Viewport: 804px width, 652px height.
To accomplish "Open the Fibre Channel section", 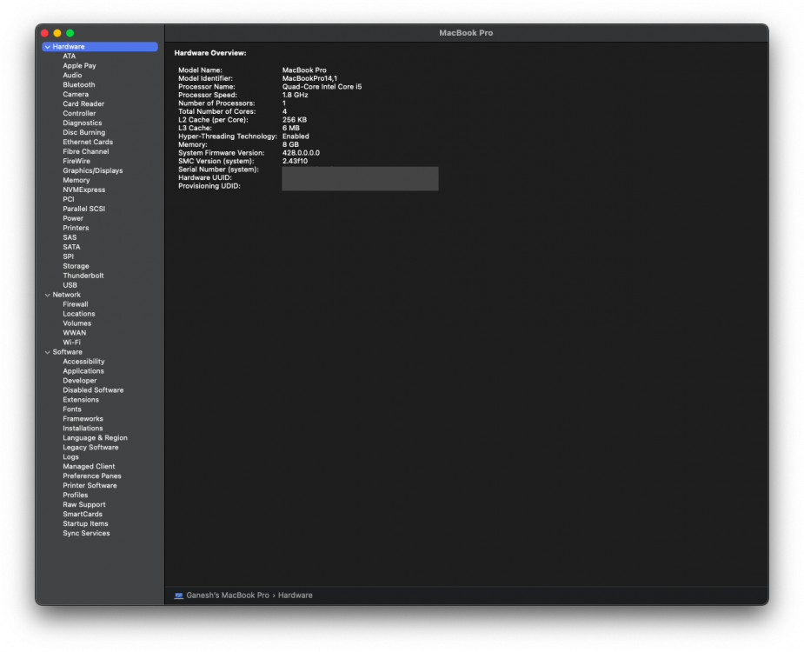I will pos(86,152).
